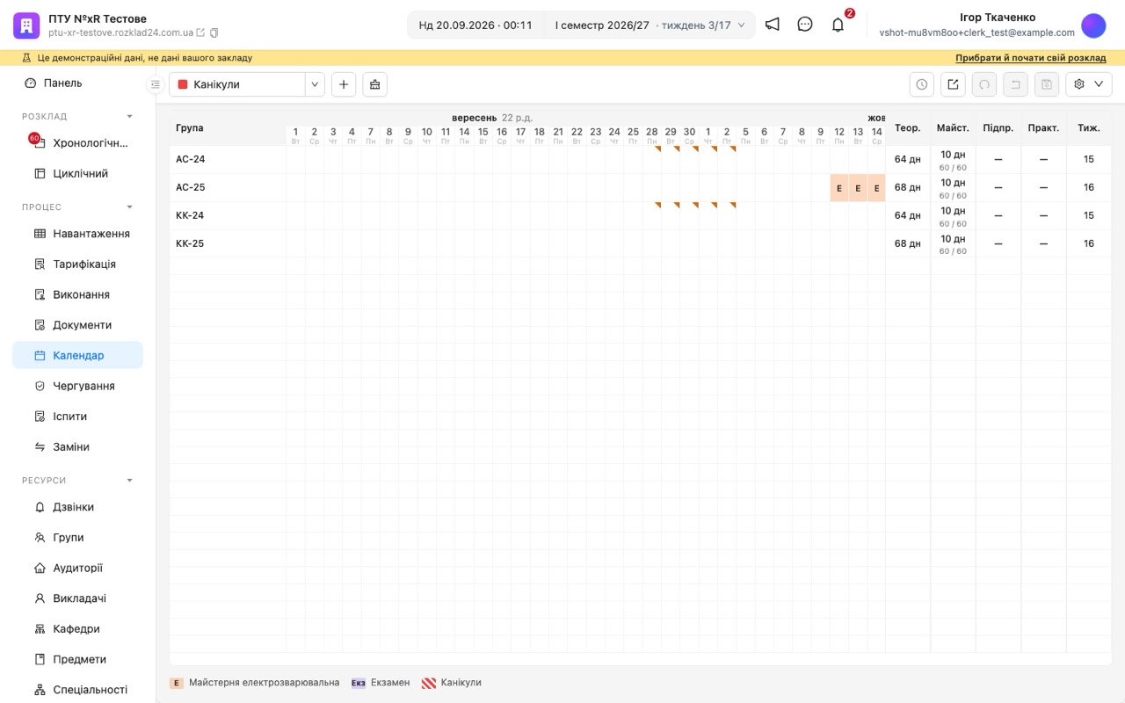The width and height of the screenshot is (1125, 703).
Task: Open the Дзвінки section
Action: (x=77, y=507)
